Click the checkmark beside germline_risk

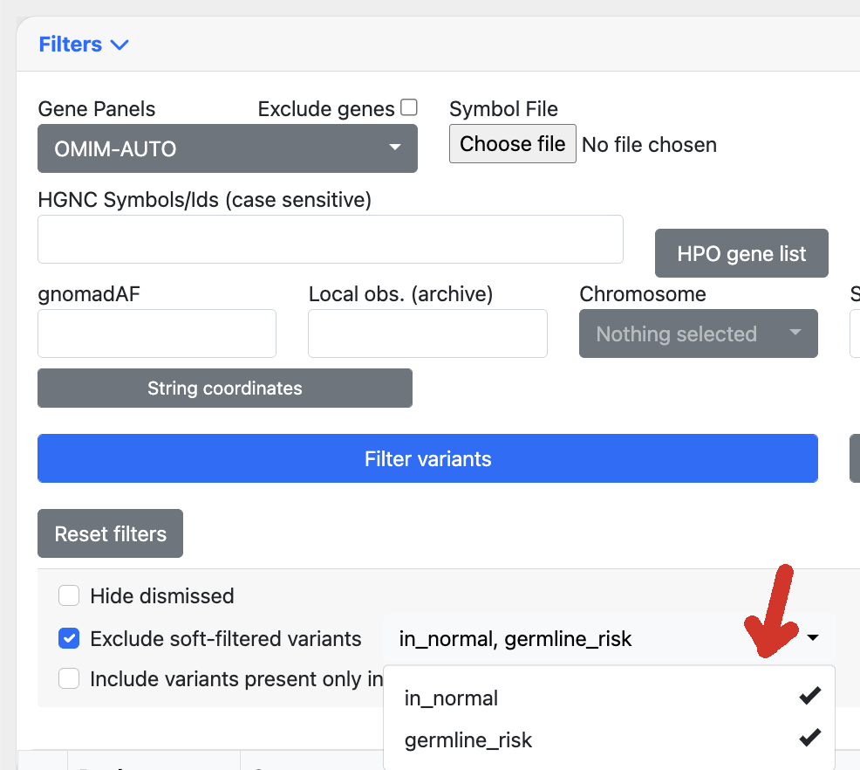tap(809, 738)
